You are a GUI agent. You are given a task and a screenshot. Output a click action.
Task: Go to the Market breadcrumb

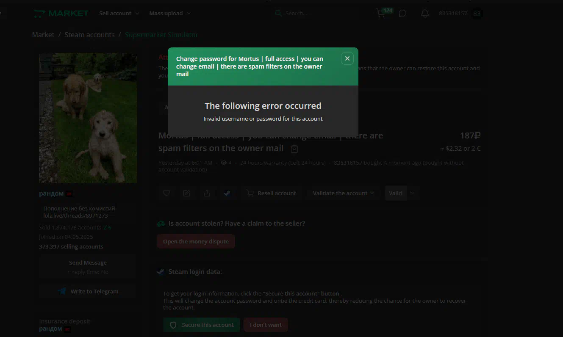click(x=43, y=35)
